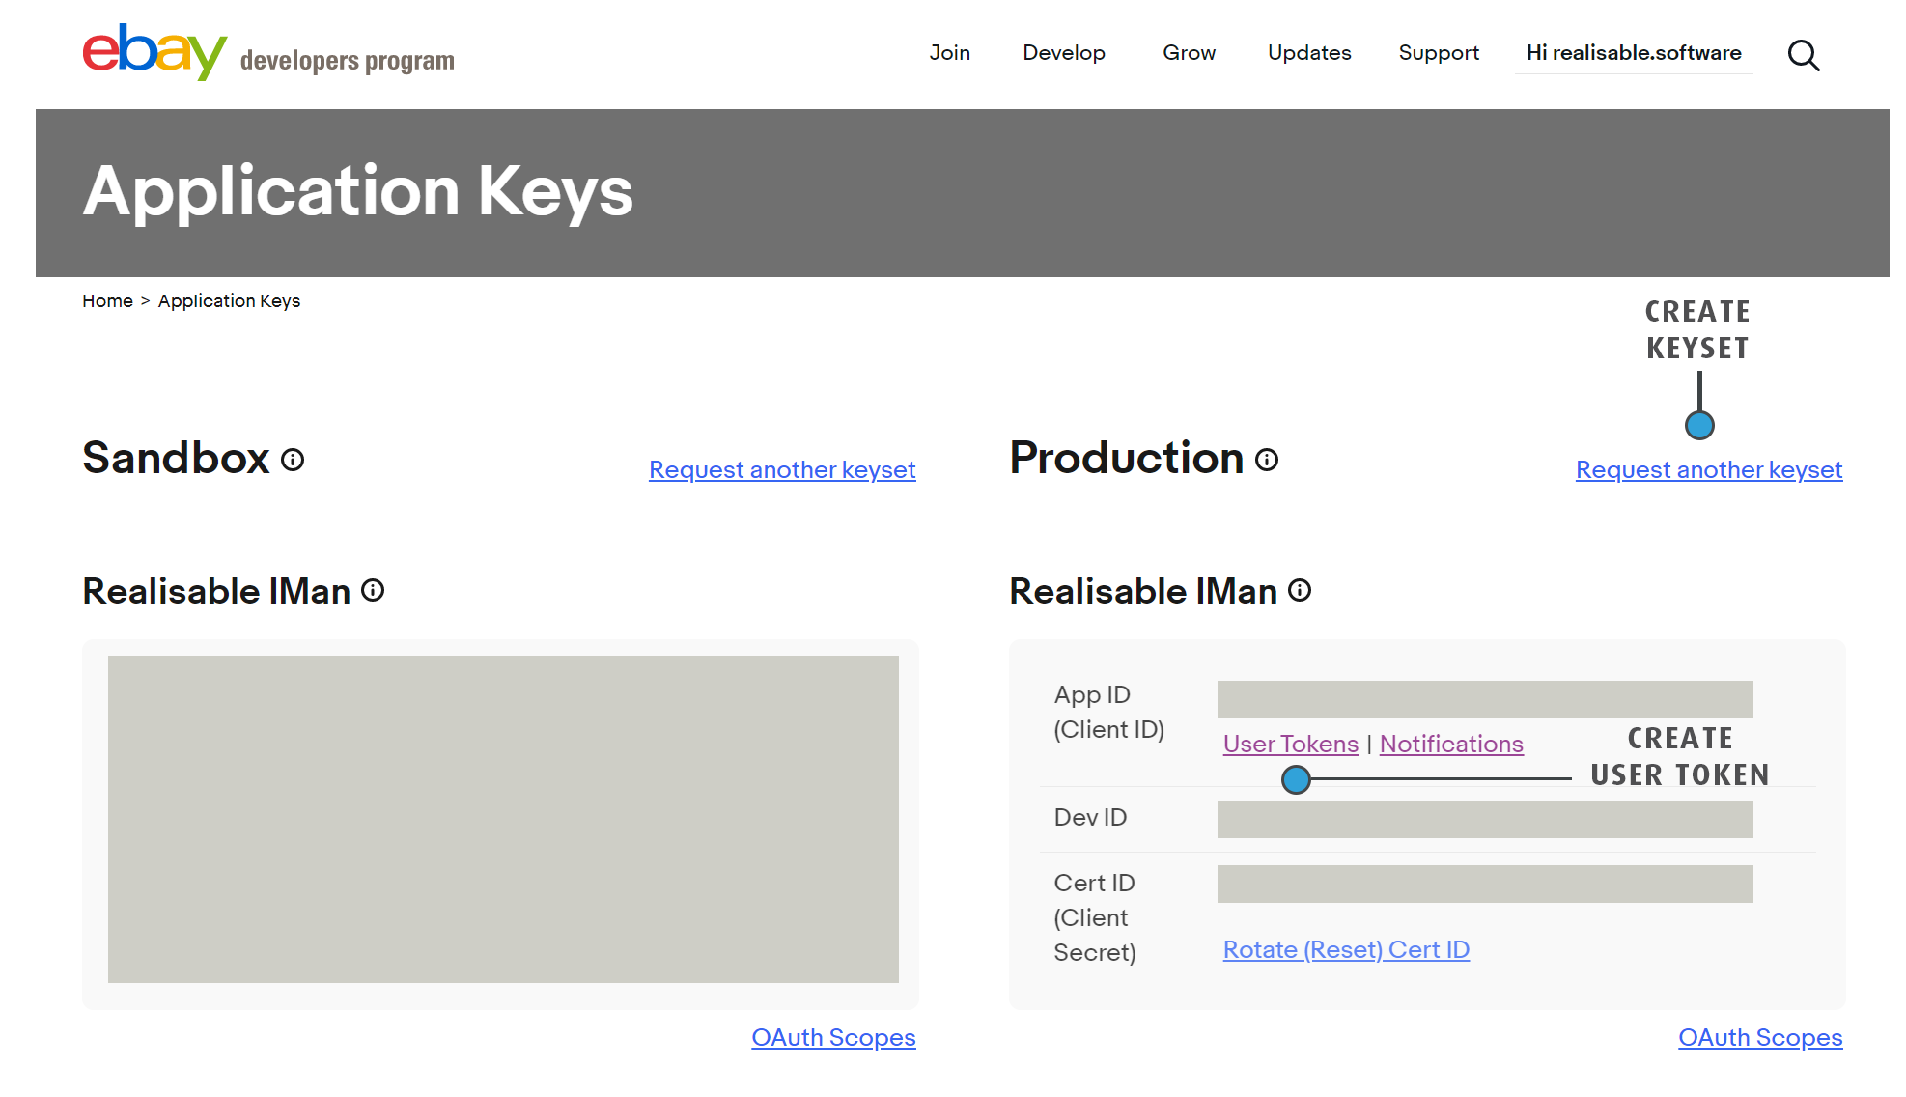Open the Develop menu

pyautogui.click(x=1063, y=53)
